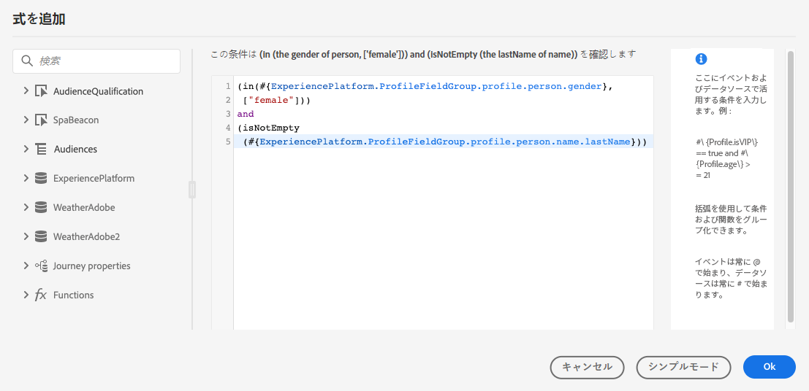Click the Functions fx icon
The height and width of the screenshot is (391, 809).
41,295
